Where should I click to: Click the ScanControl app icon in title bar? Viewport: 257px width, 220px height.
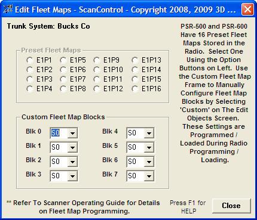pos(8,10)
